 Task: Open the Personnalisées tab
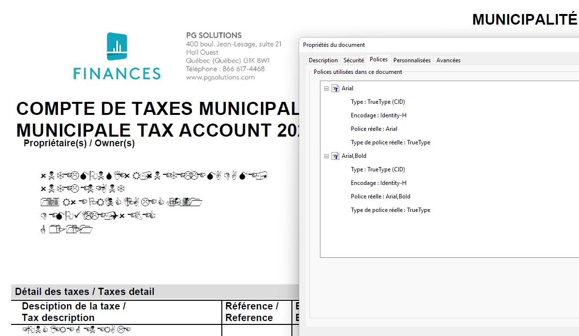click(x=412, y=60)
